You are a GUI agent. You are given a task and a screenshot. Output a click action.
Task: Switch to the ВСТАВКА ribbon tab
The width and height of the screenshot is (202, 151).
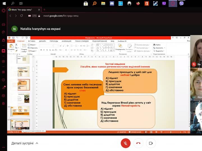[31, 41]
